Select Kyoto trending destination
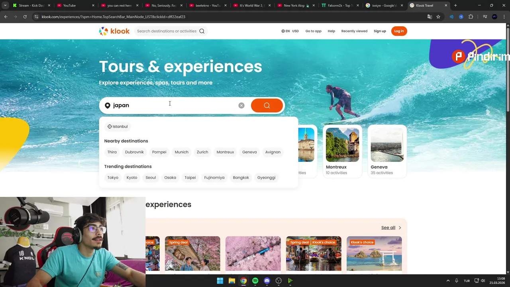This screenshot has height=287, width=510. click(x=132, y=177)
